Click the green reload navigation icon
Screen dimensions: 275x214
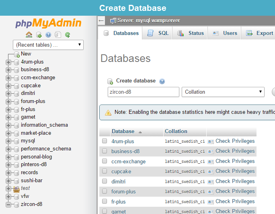68,35
